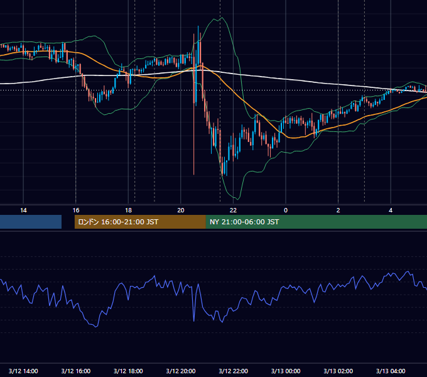This screenshot has height=377, width=427.
Task: Click the 22 hour axis label
Action: (233, 210)
